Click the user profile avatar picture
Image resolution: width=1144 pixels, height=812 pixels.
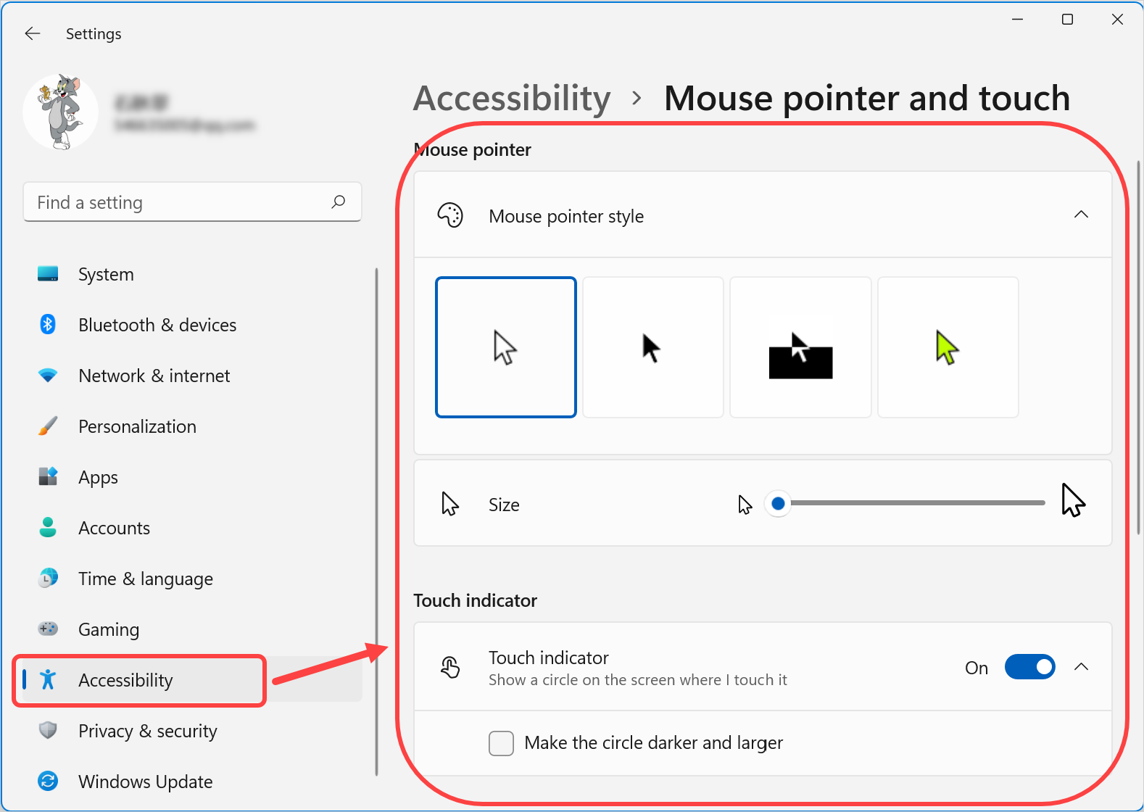(x=61, y=112)
